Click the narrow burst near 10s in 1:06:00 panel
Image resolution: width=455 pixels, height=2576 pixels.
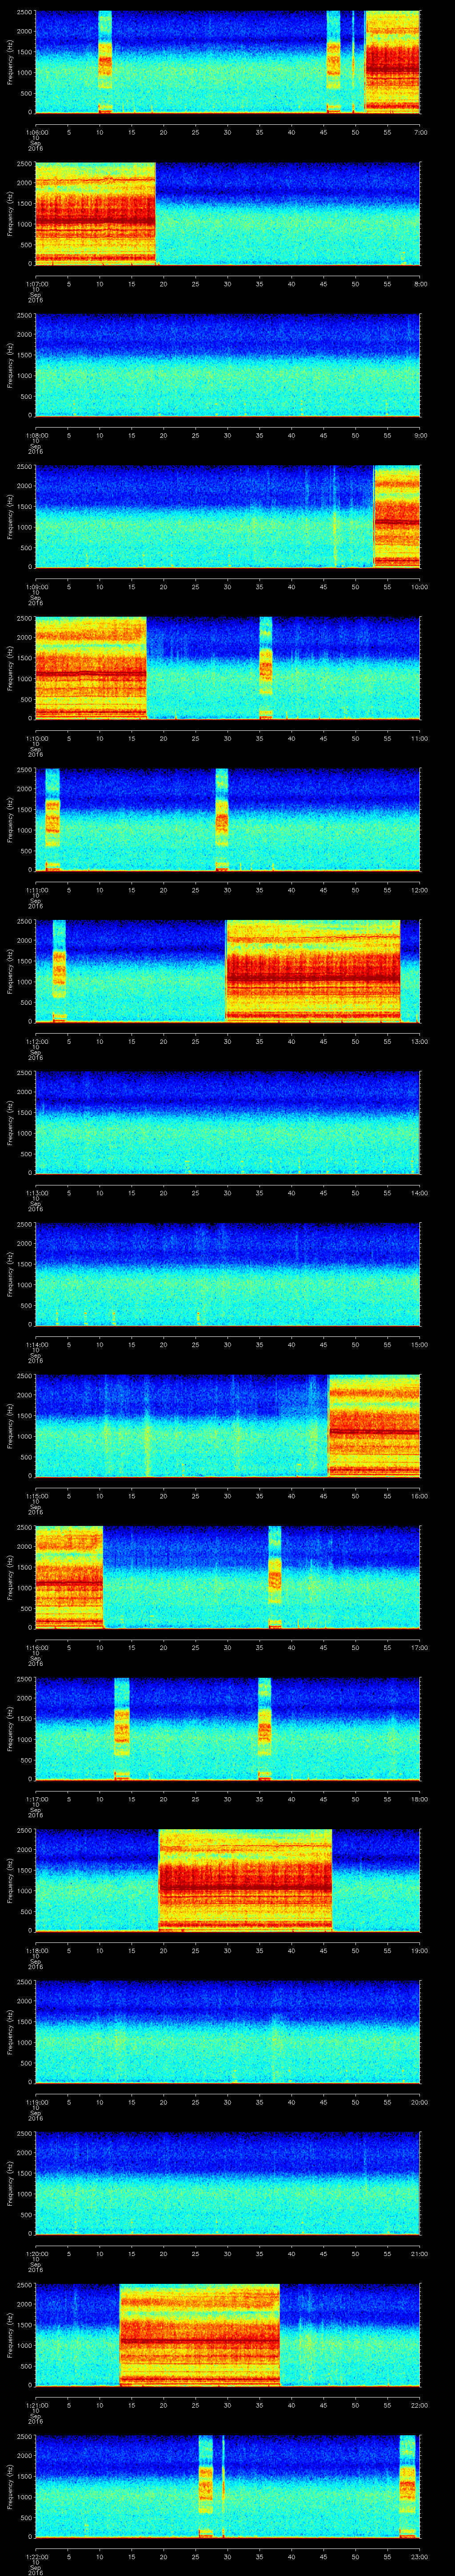(105, 62)
